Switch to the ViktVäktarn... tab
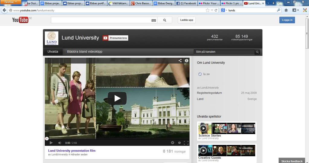This screenshot has width=309, height=163. (x=118, y=3)
